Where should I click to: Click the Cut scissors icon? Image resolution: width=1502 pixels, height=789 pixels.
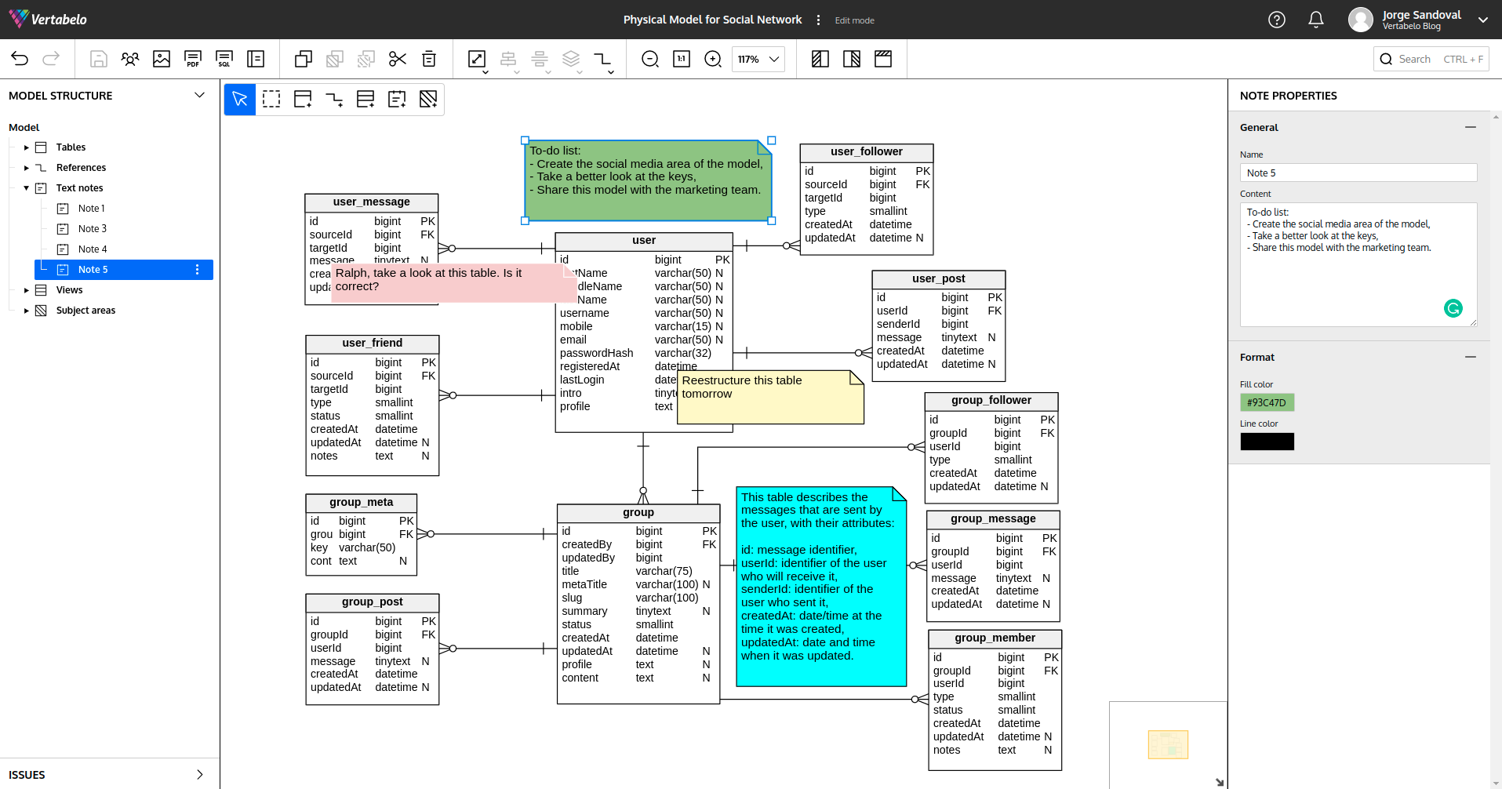(x=398, y=59)
